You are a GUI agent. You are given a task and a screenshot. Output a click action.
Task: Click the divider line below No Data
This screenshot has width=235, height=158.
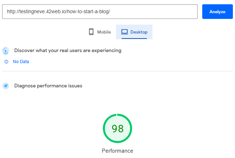(117, 71)
